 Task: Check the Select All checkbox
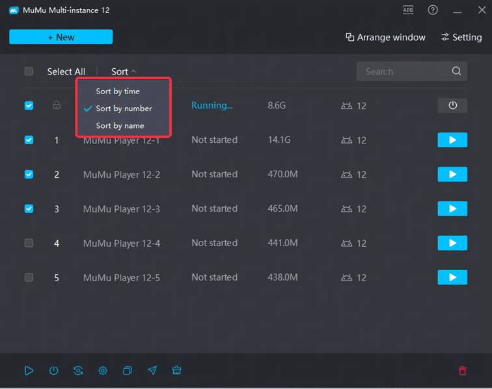(x=29, y=71)
